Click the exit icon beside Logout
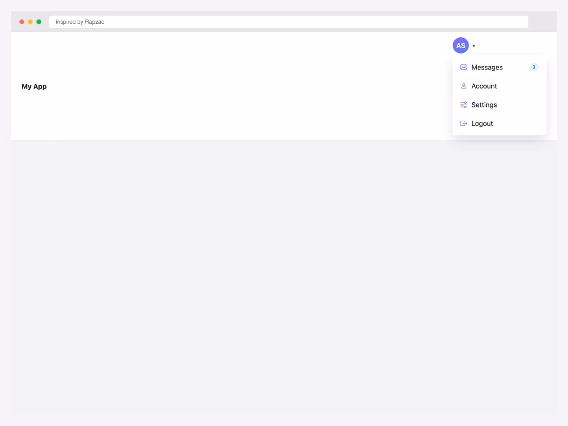 click(464, 124)
